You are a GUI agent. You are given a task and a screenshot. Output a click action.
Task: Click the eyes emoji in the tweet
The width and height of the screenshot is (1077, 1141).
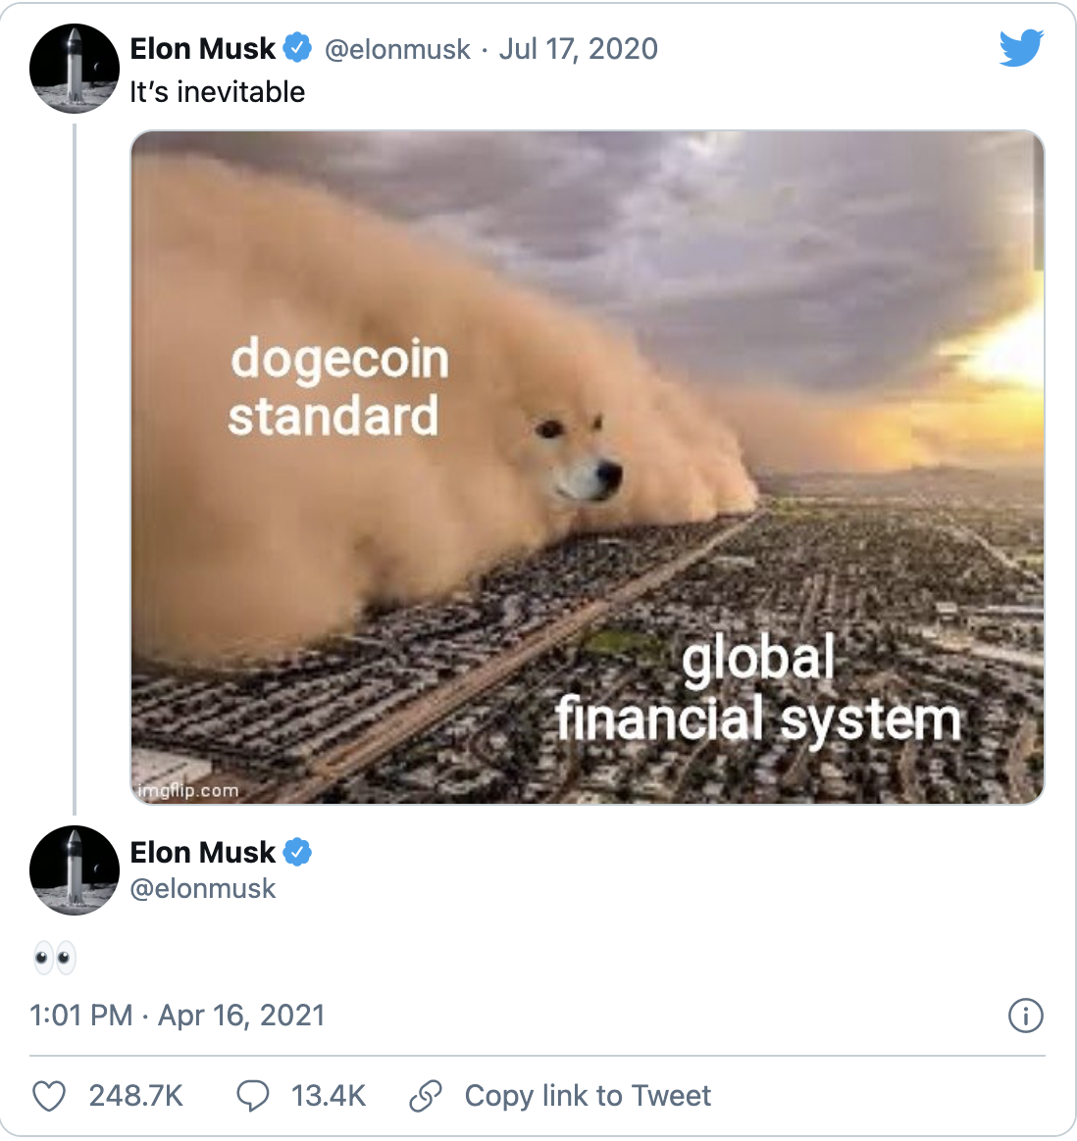(x=55, y=957)
